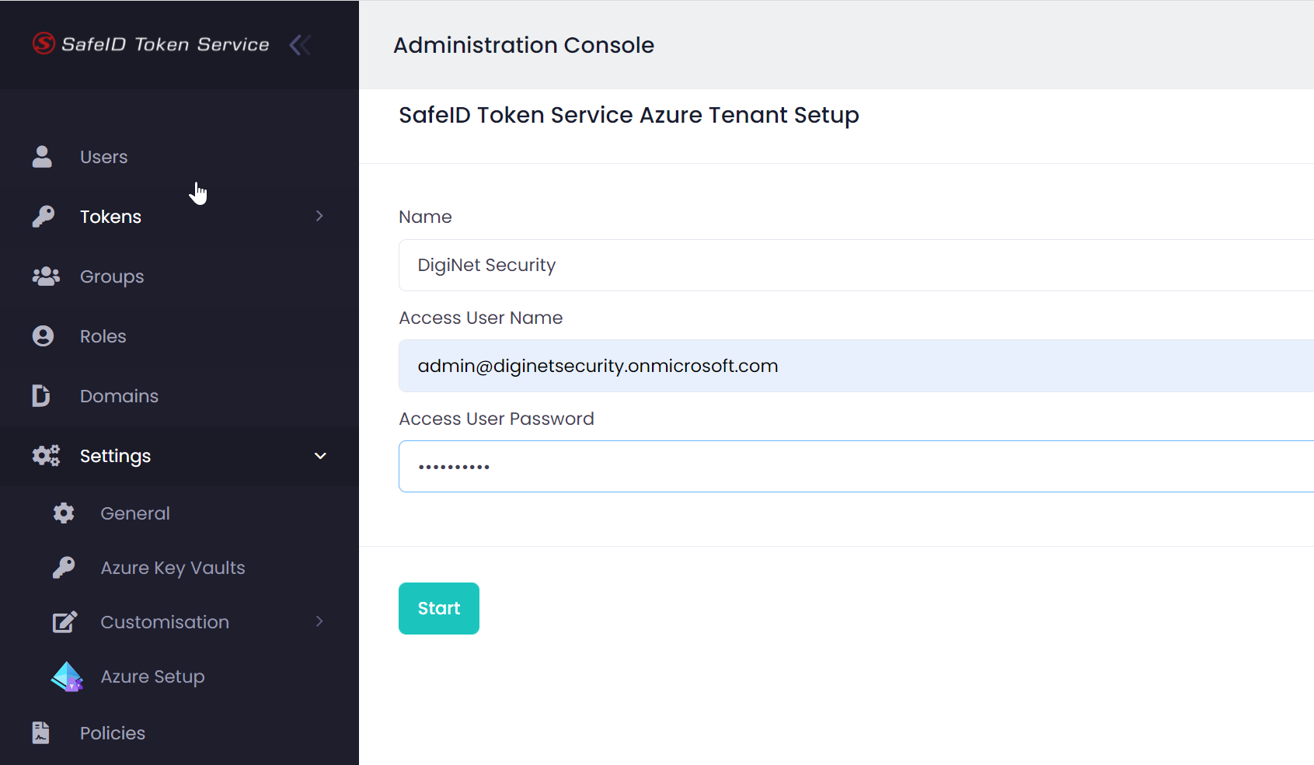The width and height of the screenshot is (1314, 765).
Task: Click the Access User Password field
Action: [855, 467]
